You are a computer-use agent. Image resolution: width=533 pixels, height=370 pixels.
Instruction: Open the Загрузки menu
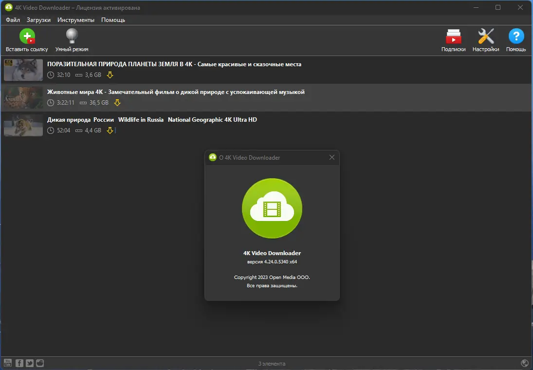(39, 20)
